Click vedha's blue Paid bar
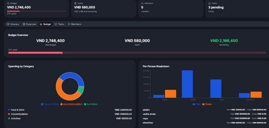 coord(187,84)
